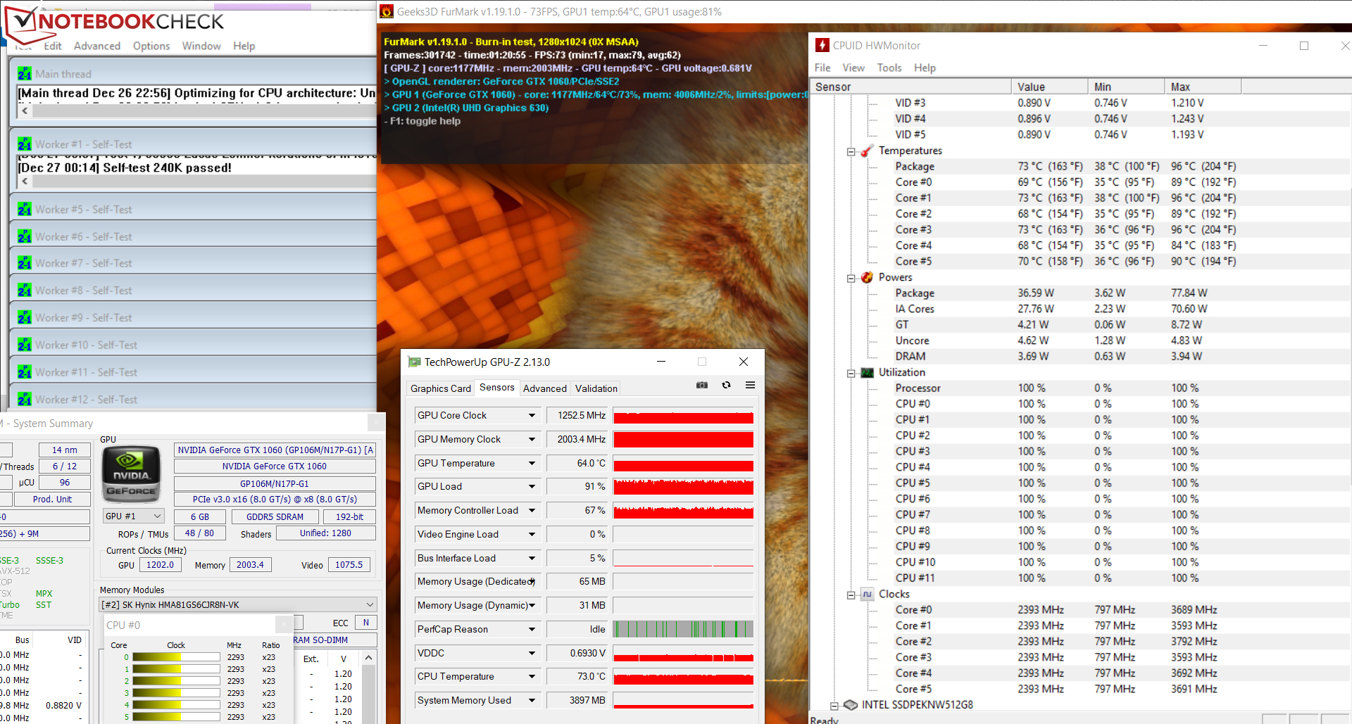Click the NVIDIA GeForce logo in System Summary
Image resolution: width=1352 pixels, height=724 pixels.
(132, 475)
